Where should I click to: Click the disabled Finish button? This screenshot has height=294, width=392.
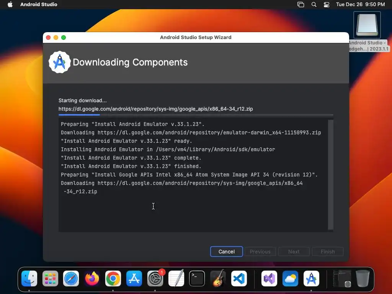pyautogui.click(x=328, y=252)
